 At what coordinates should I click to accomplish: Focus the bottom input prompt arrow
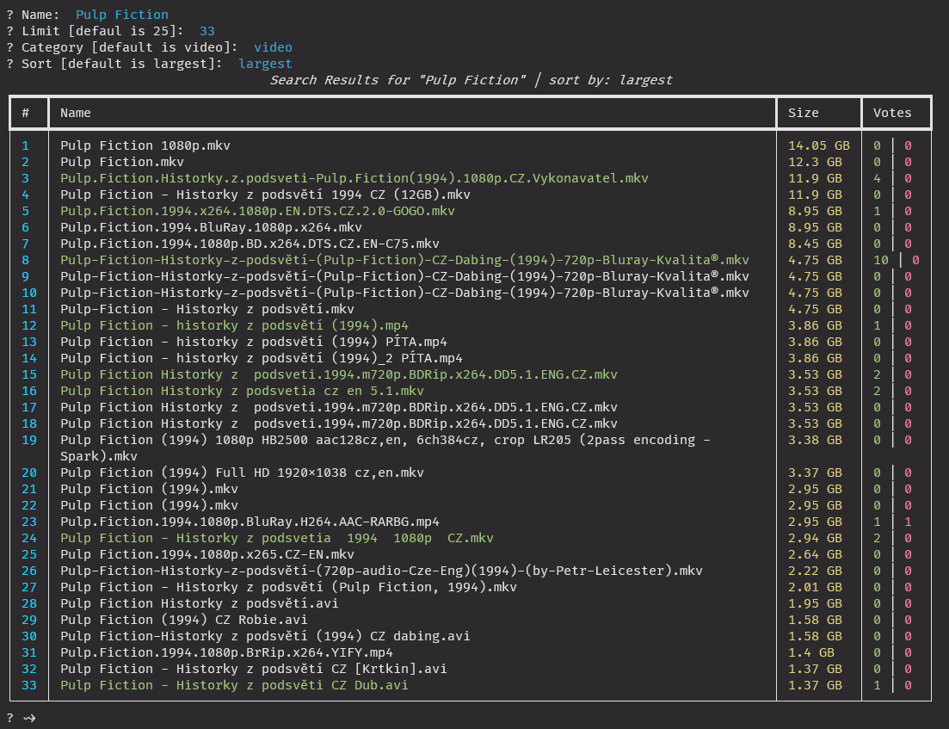coord(29,718)
